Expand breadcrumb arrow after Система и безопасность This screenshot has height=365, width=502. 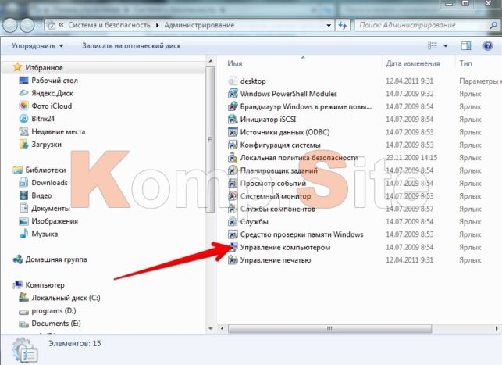click(x=157, y=25)
